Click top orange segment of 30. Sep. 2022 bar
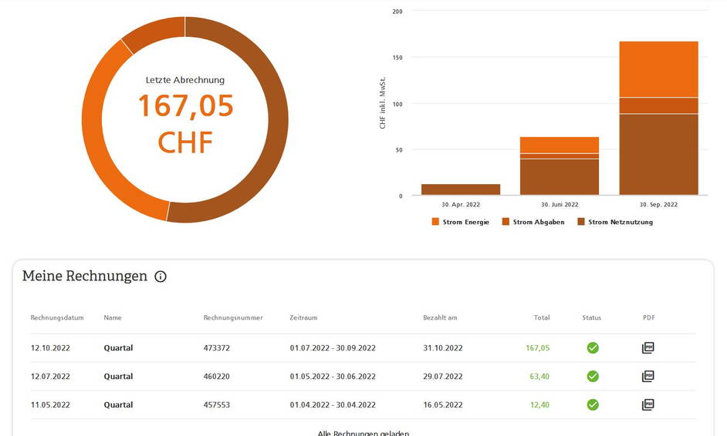727x436 pixels. coord(658,69)
